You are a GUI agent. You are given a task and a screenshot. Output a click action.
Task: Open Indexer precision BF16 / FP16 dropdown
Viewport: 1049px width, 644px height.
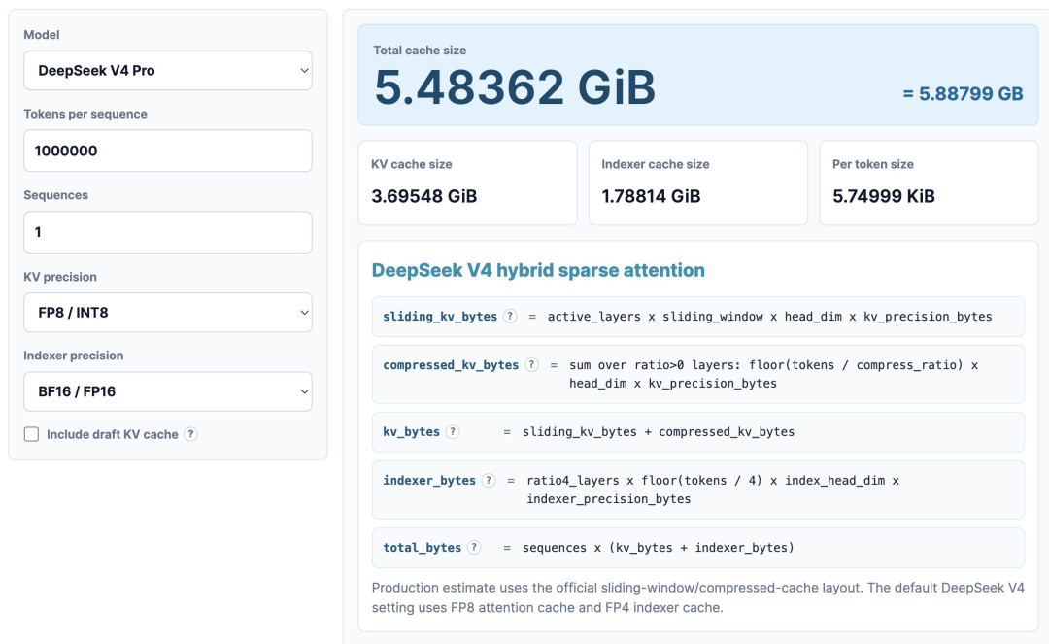coord(168,391)
